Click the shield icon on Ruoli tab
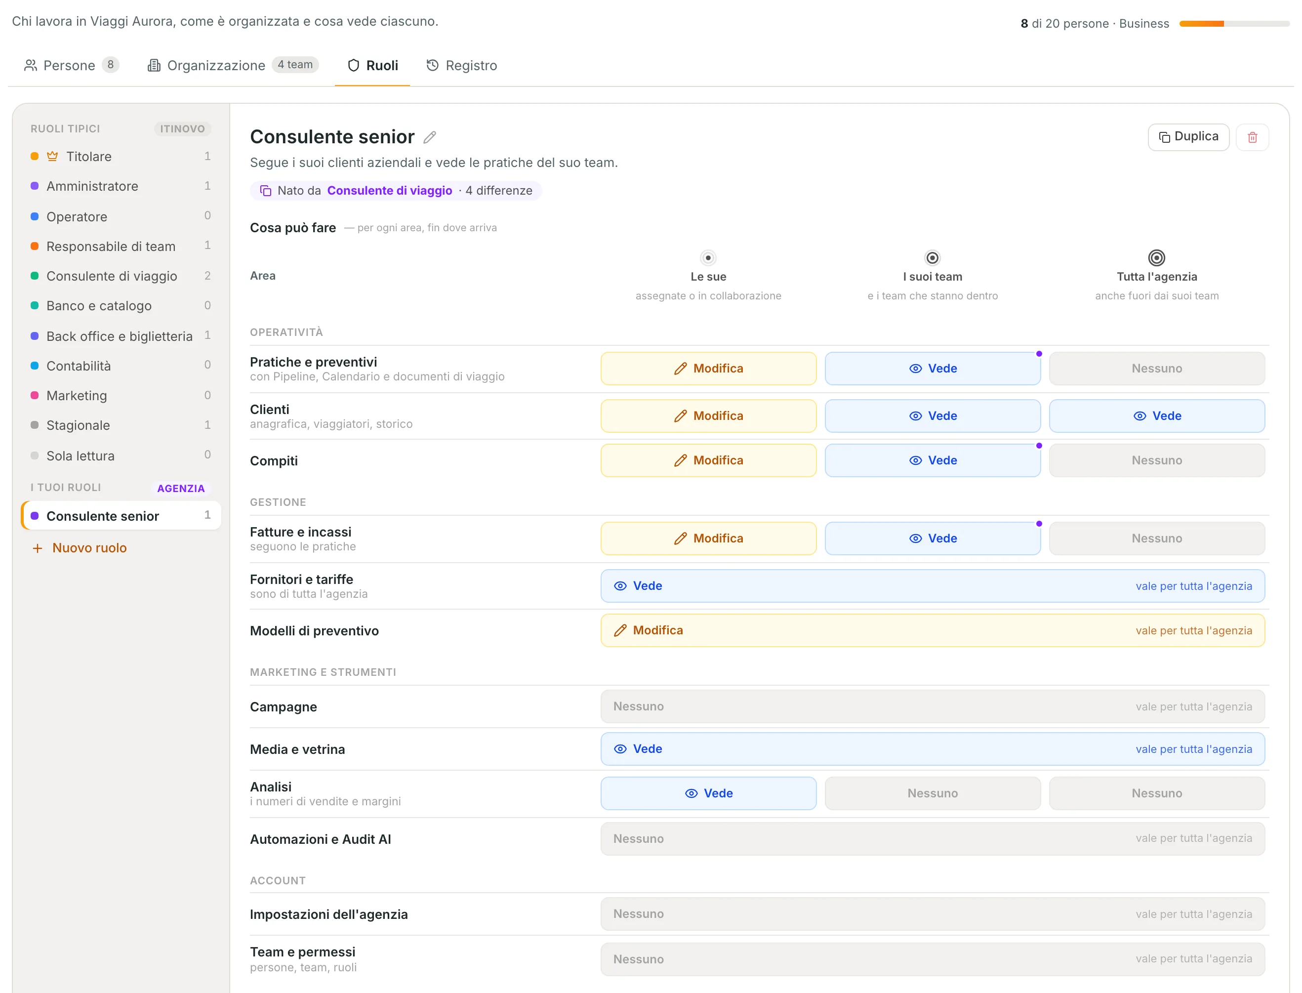 pyautogui.click(x=354, y=65)
